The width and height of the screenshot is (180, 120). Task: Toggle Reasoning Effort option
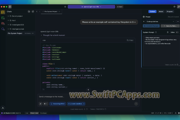tap(58, 104)
